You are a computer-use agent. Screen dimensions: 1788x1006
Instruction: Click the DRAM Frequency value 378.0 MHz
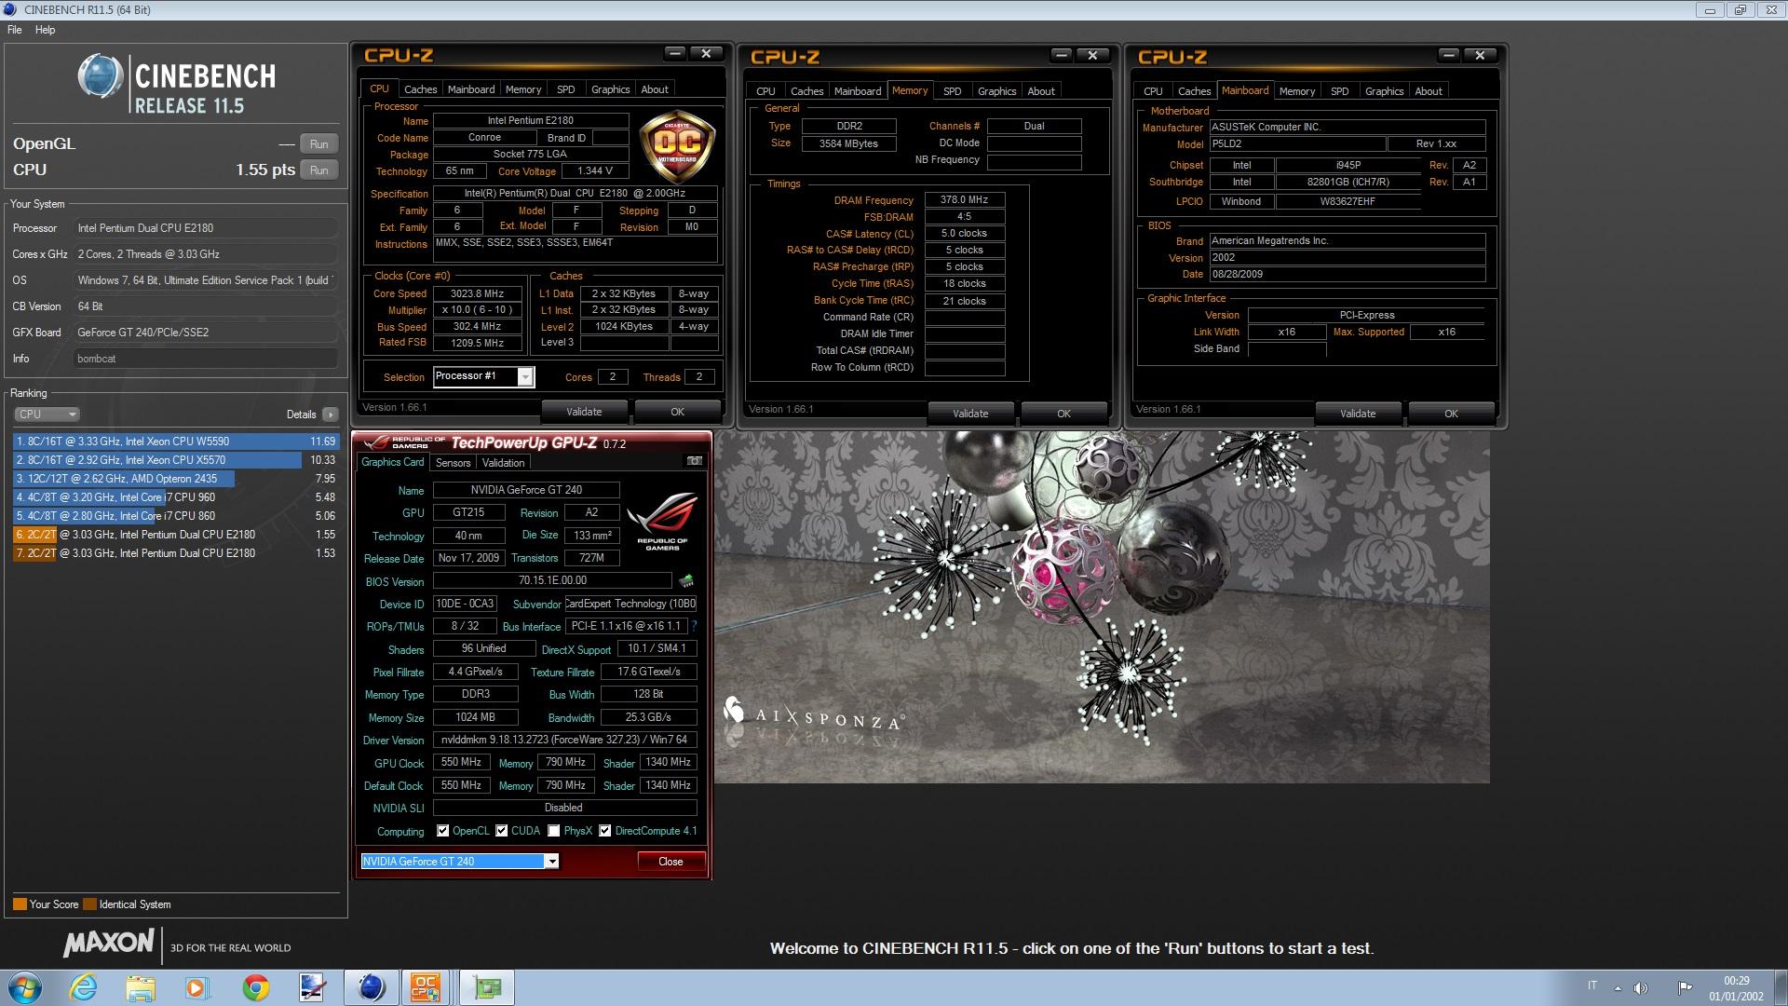point(964,199)
